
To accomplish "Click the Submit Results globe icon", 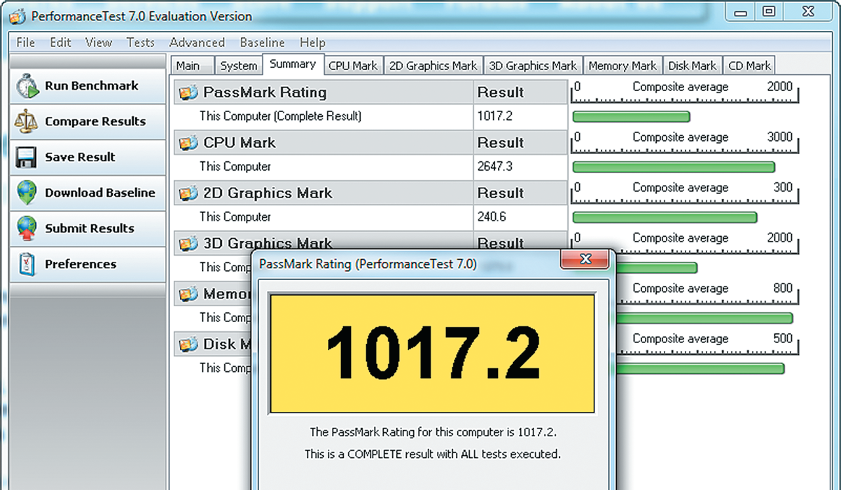I will pos(27,229).
